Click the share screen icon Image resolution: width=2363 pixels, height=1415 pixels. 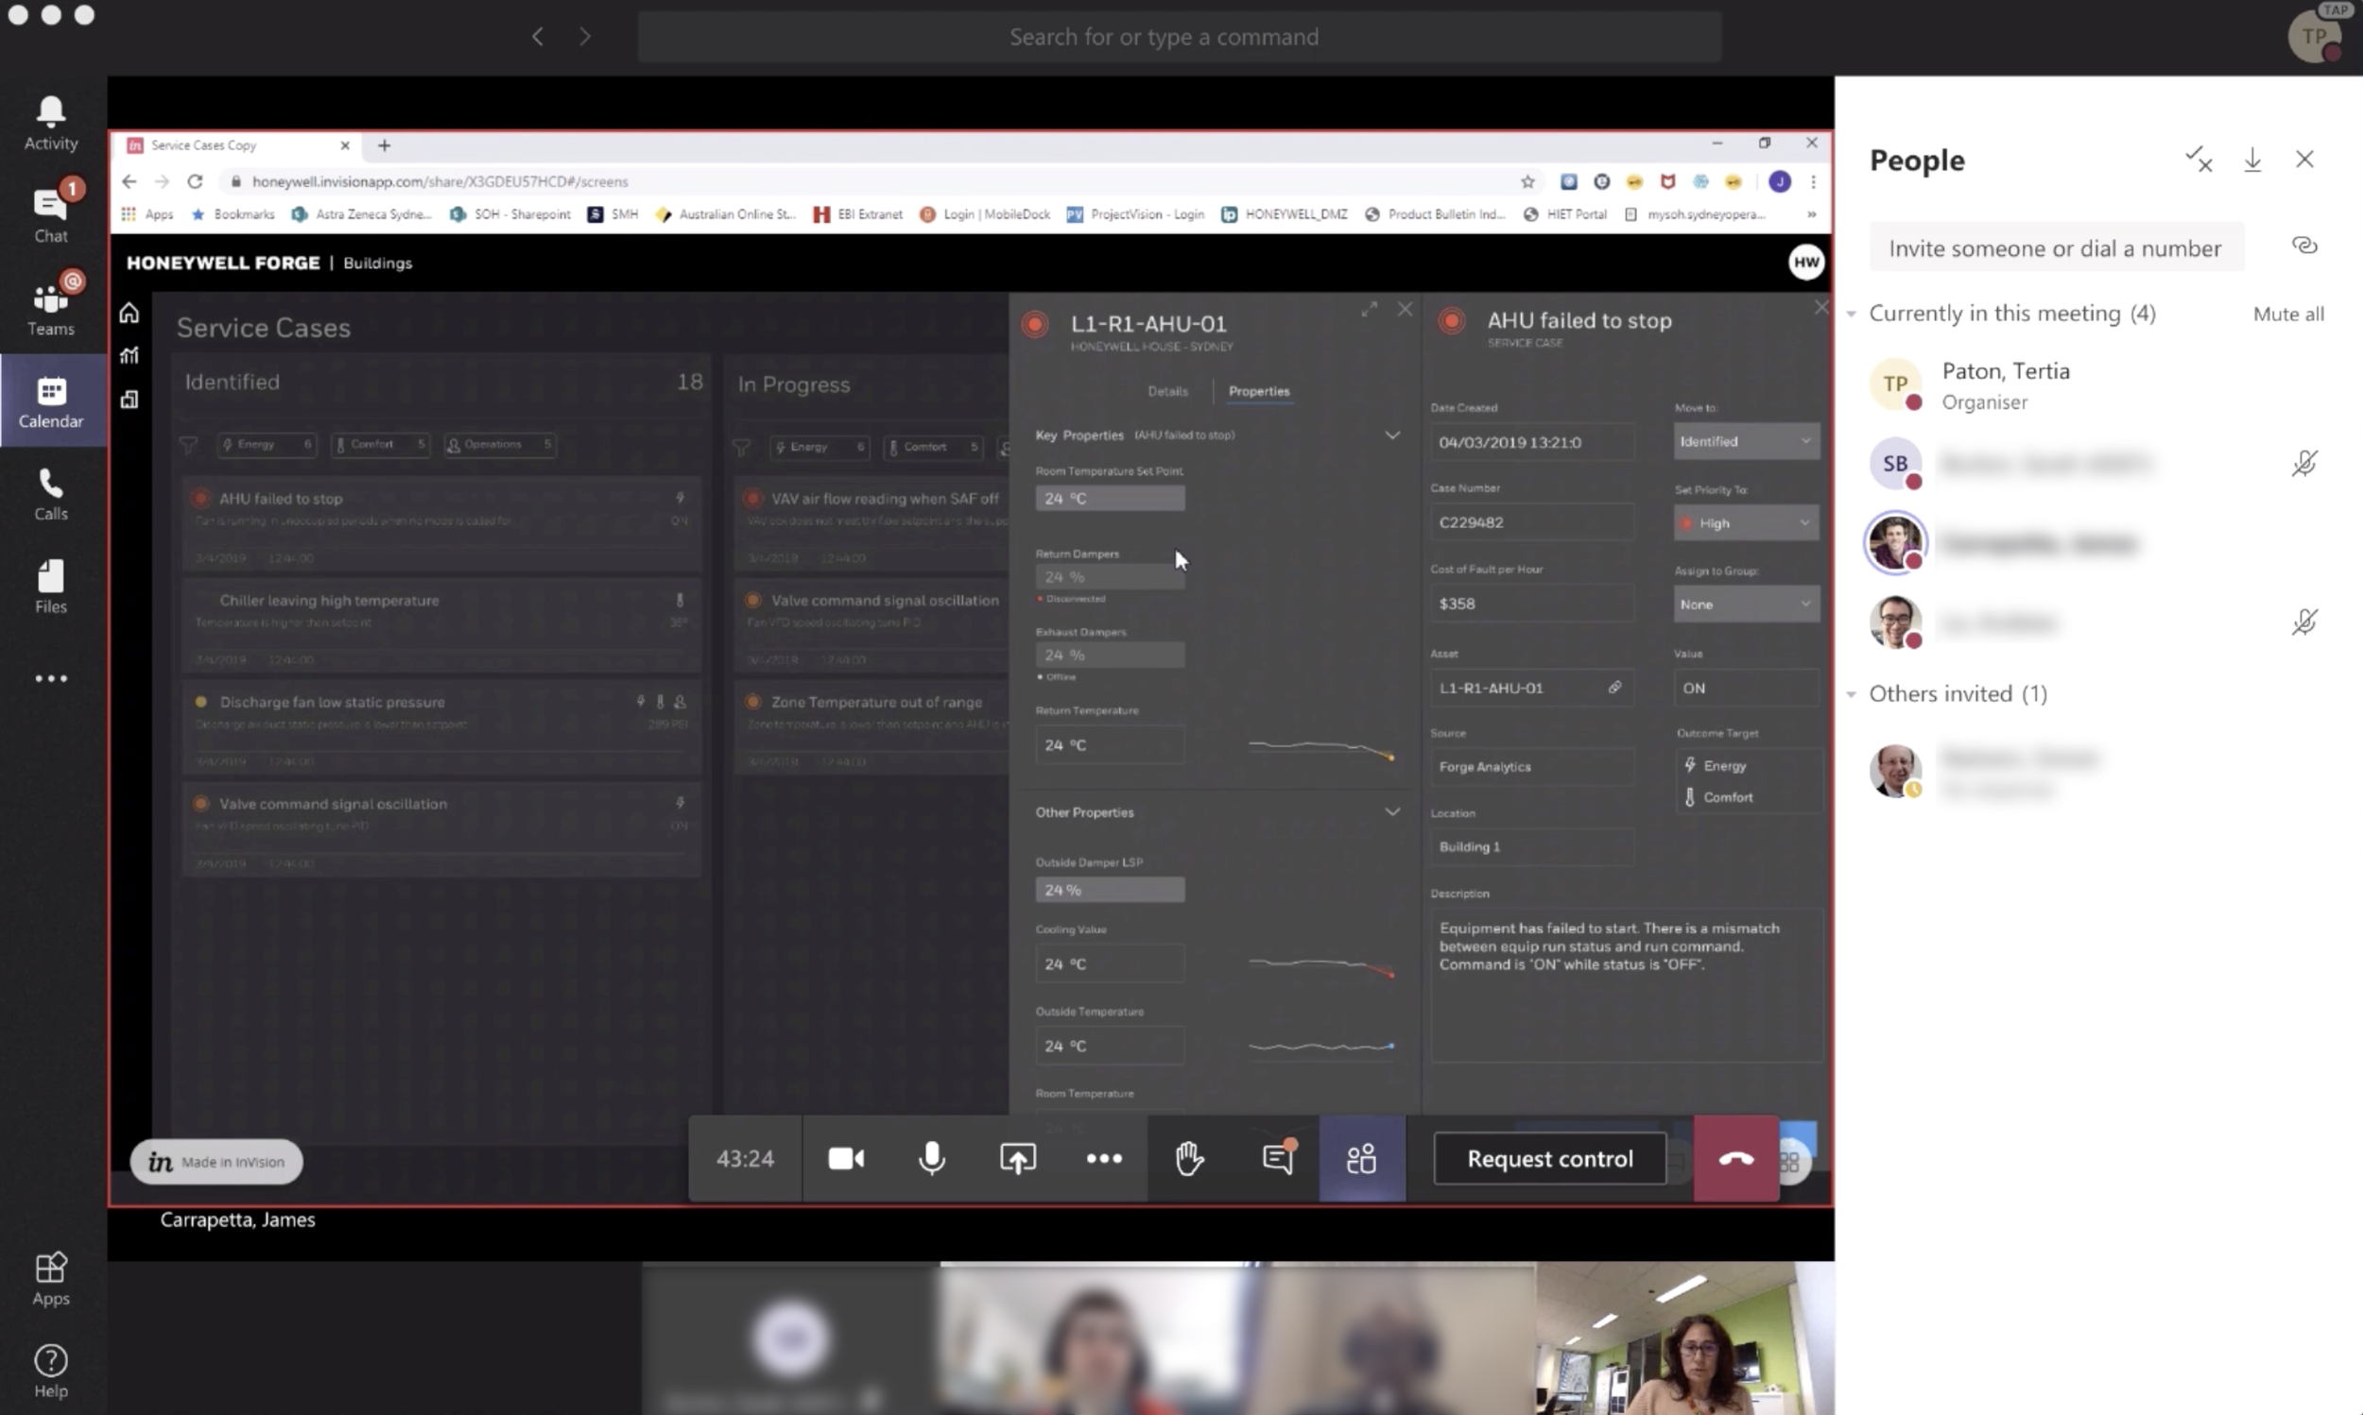coord(1017,1158)
